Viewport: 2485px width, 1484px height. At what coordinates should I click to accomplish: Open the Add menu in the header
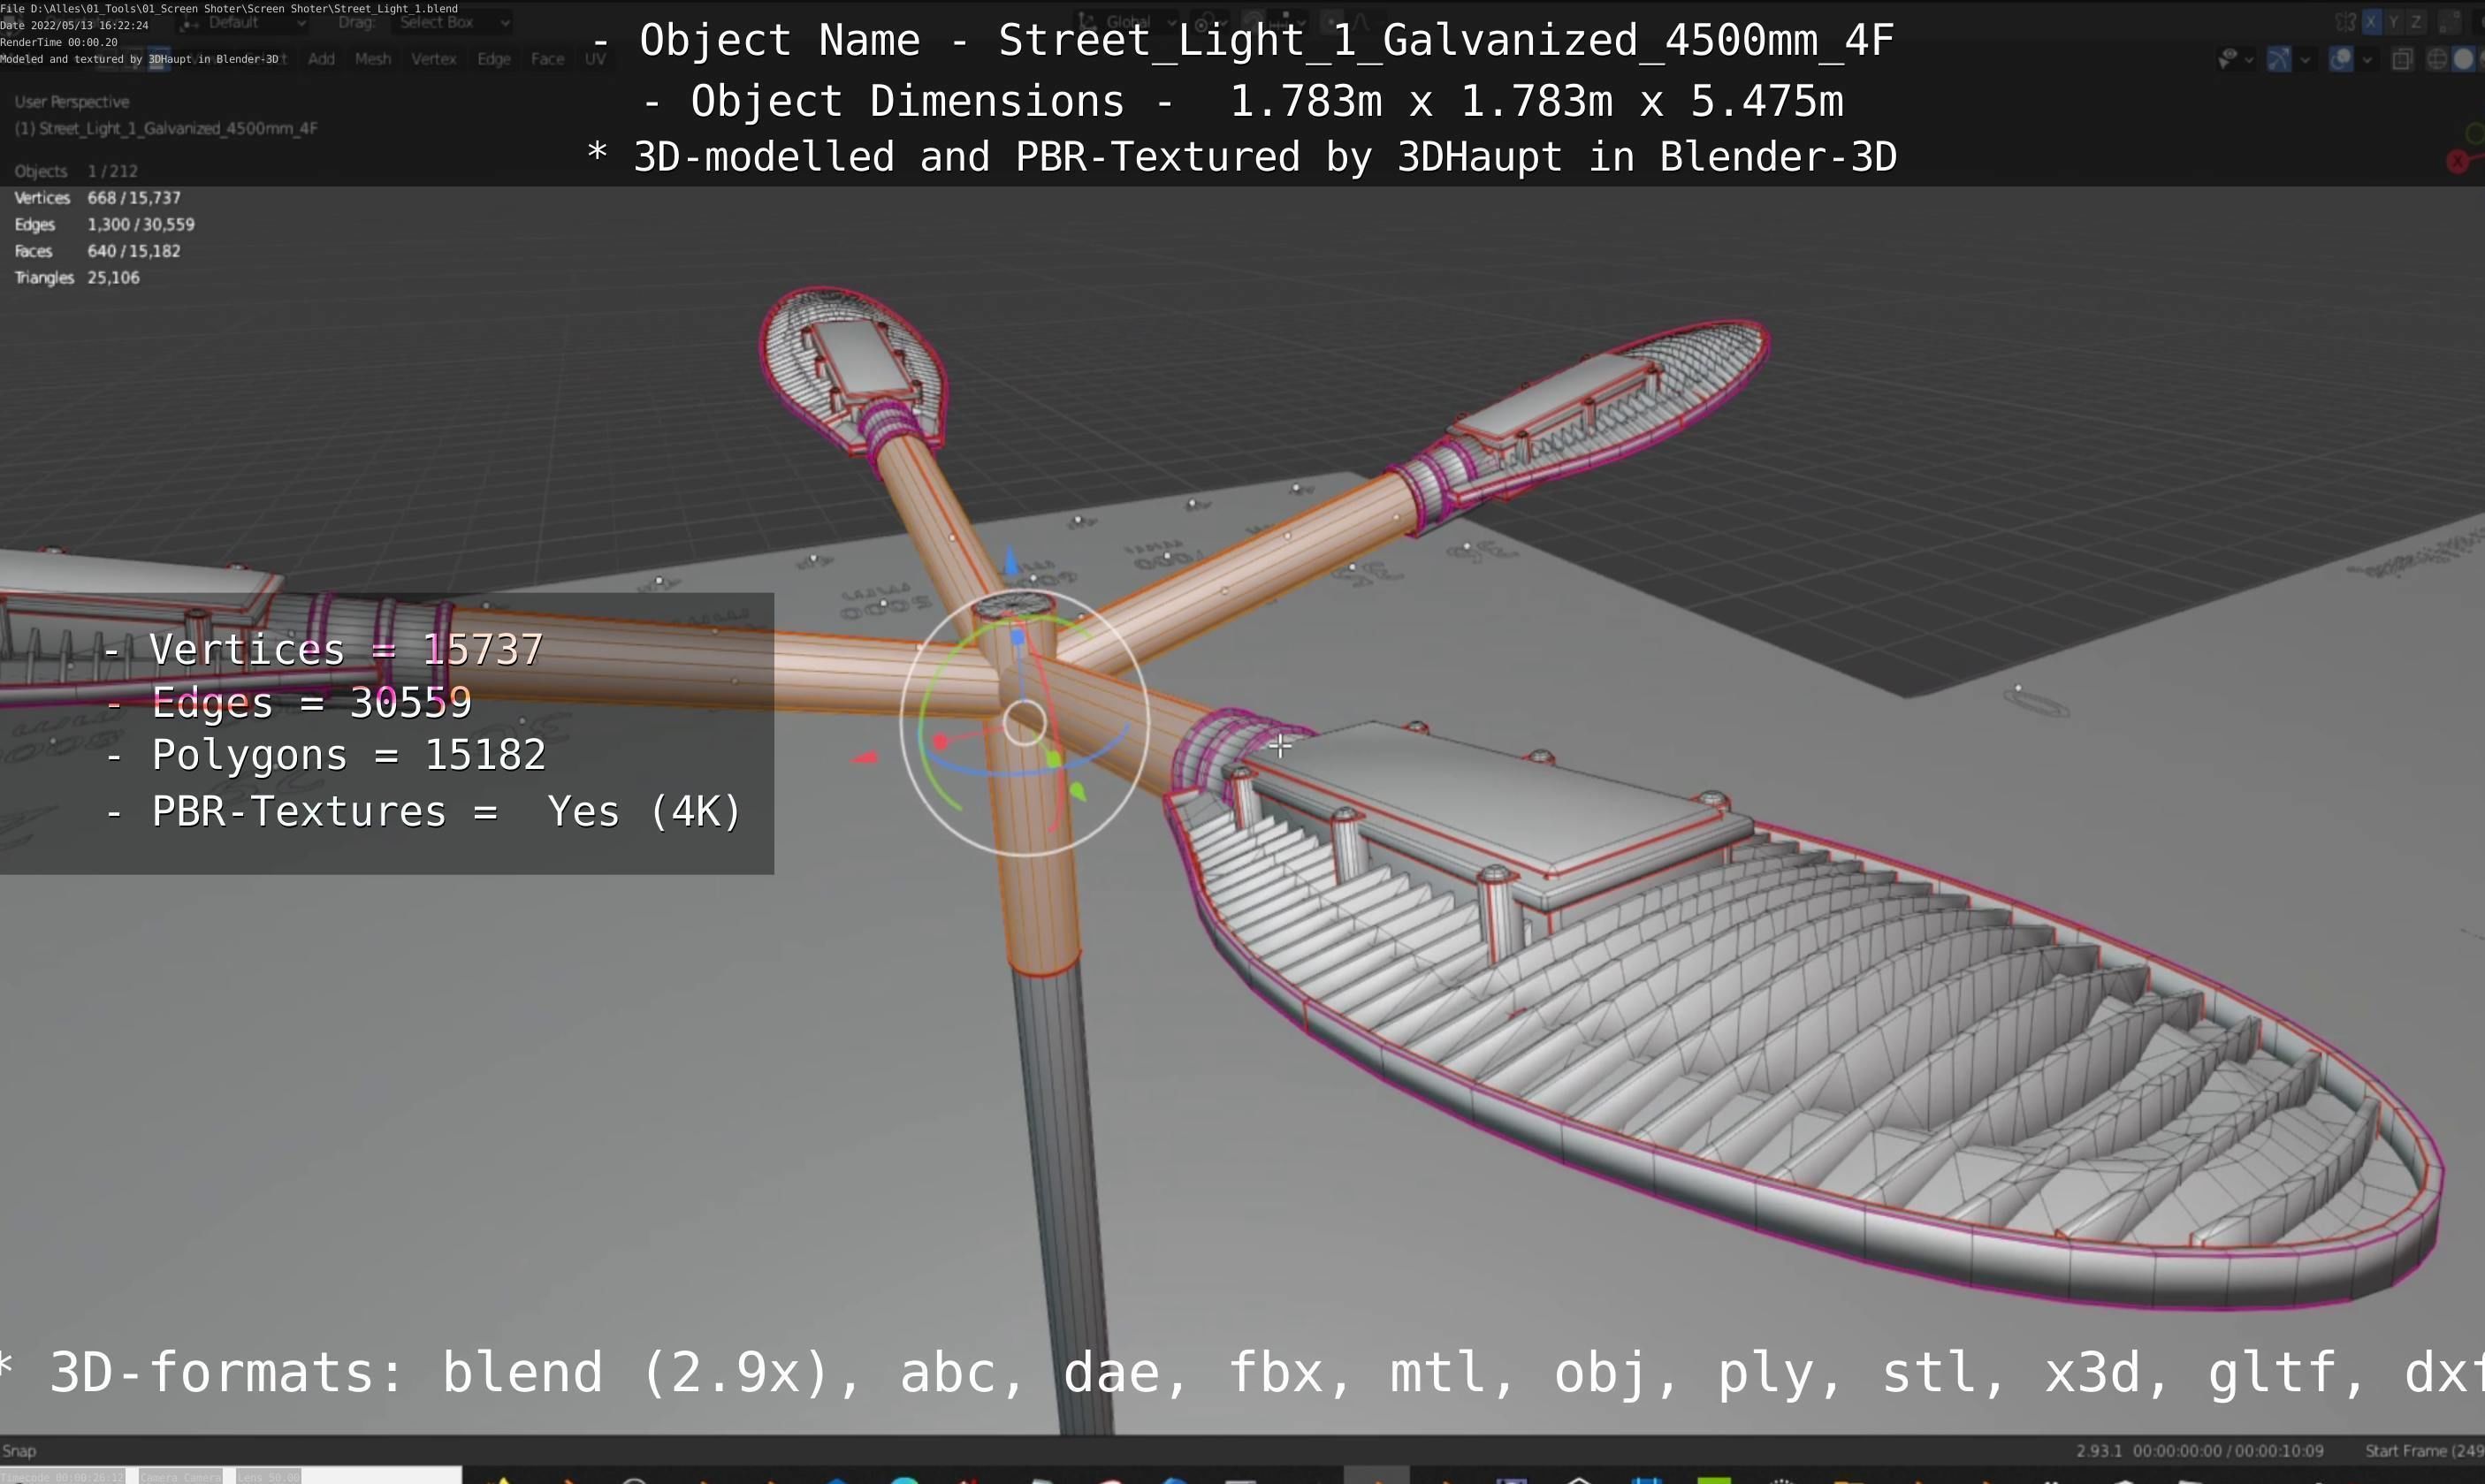tap(321, 59)
